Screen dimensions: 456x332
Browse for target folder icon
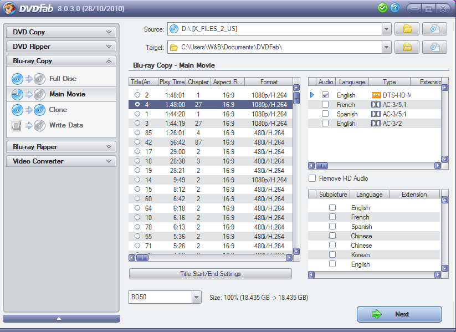tap(407, 47)
